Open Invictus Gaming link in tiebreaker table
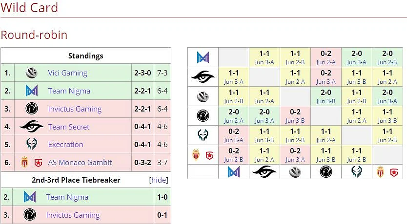 [73, 215]
